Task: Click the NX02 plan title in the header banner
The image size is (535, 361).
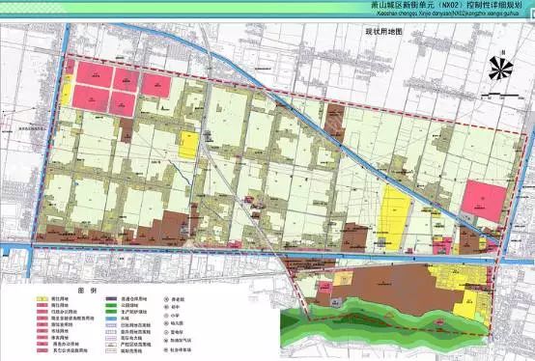Action: [446, 6]
